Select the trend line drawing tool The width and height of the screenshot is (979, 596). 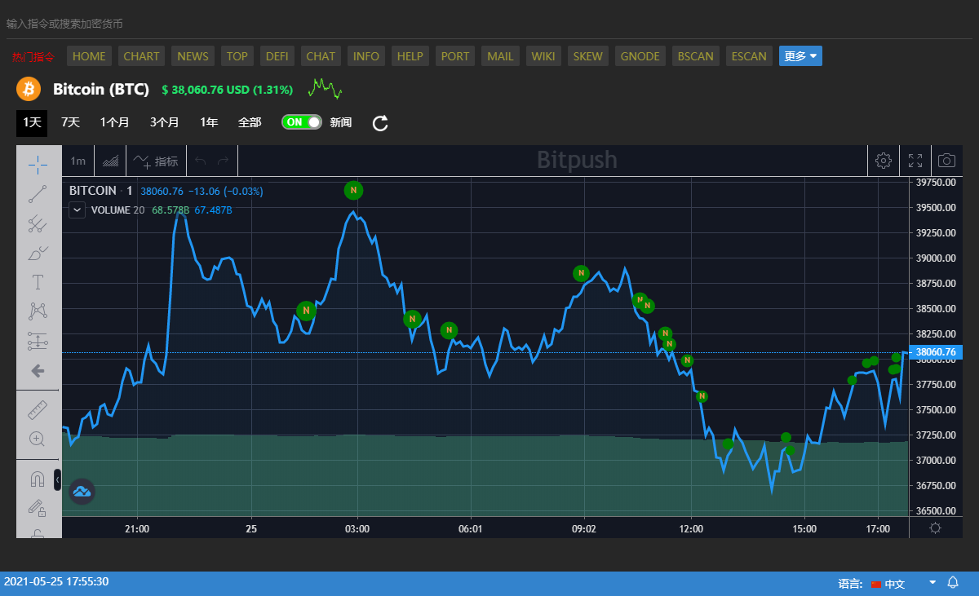tap(38, 194)
